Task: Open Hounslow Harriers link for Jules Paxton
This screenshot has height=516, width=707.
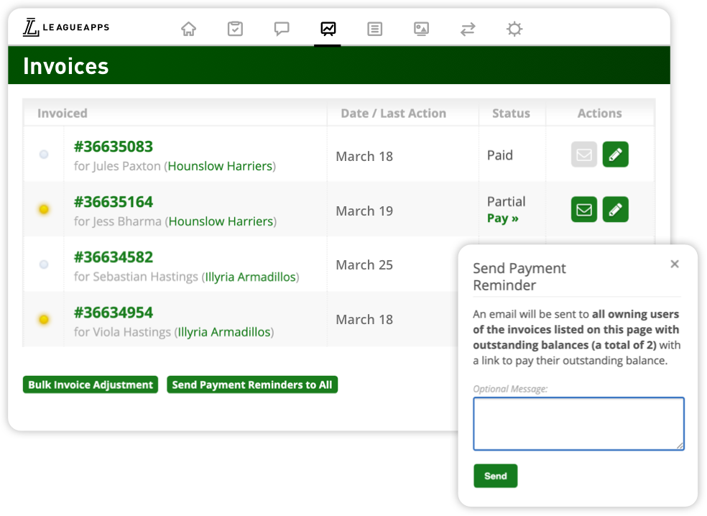Action: click(220, 166)
